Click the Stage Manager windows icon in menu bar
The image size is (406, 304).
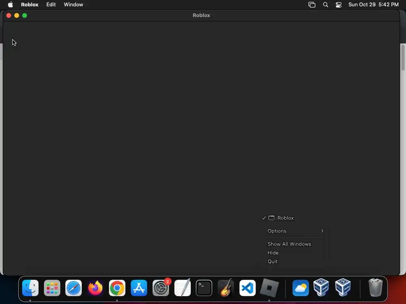click(312, 5)
